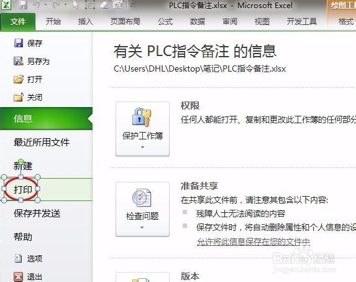Open 选项 settings
Screen dimensions: 356x282
click(x=35, y=259)
